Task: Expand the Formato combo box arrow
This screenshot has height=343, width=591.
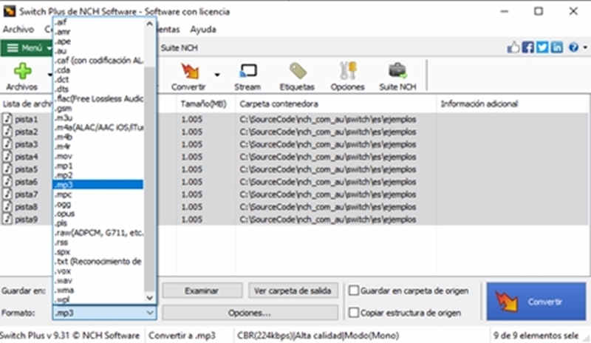Action: [x=150, y=313]
